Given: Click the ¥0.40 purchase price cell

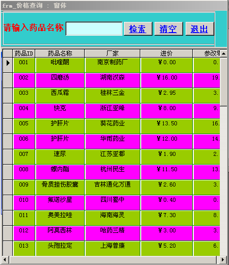Looking at the screenshot, I should pyautogui.click(x=167, y=203).
